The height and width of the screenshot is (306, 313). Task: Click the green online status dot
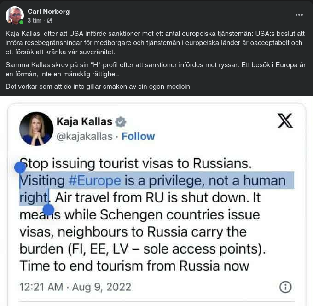coord(22,22)
